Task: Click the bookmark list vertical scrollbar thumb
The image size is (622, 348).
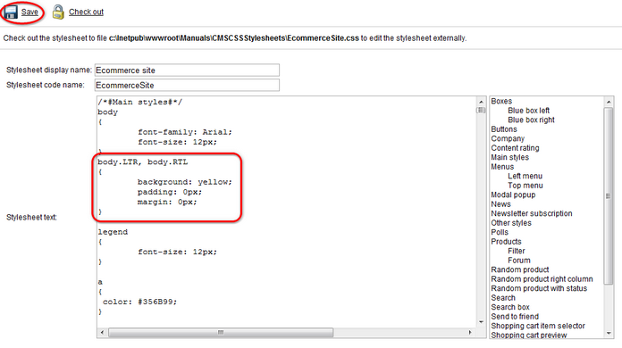Action: pyautogui.click(x=609, y=195)
